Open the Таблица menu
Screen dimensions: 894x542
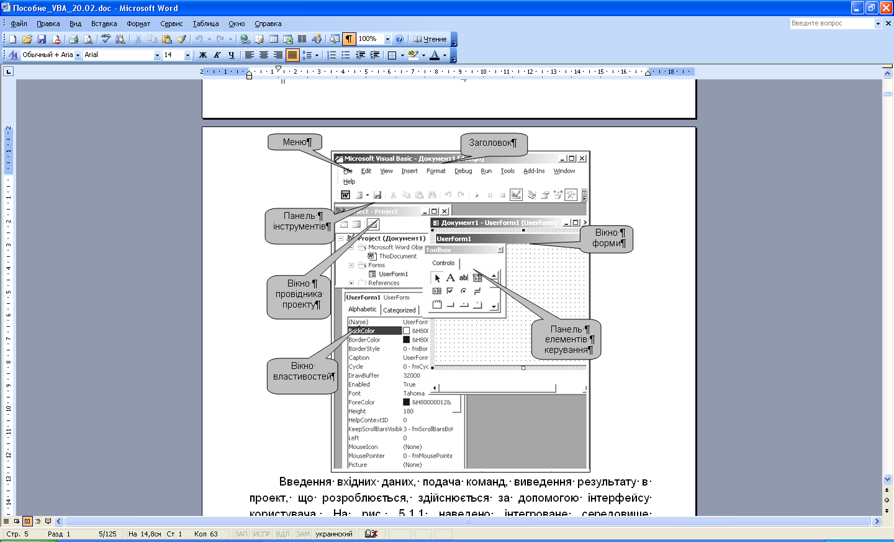click(x=205, y=24)
